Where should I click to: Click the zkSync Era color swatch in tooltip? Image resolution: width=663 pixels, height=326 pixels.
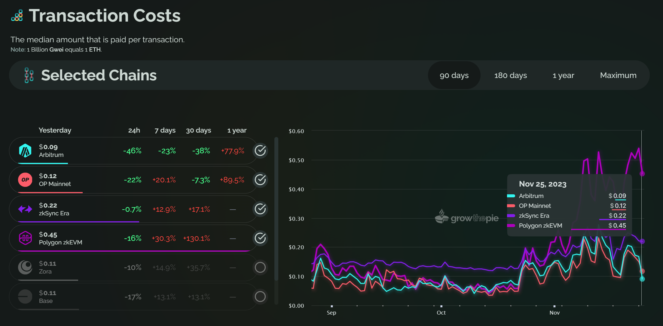511,216
